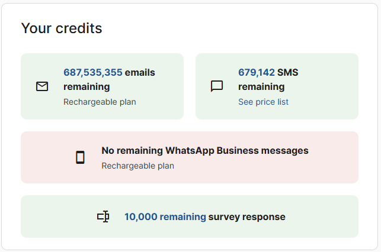Click the Your credits heading
This screenshot has height=252, width=381.
(62, 28)
